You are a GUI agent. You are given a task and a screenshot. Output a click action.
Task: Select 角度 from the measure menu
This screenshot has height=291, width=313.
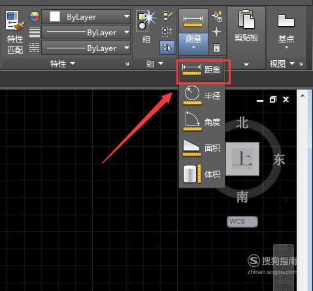tap(202, 122)
